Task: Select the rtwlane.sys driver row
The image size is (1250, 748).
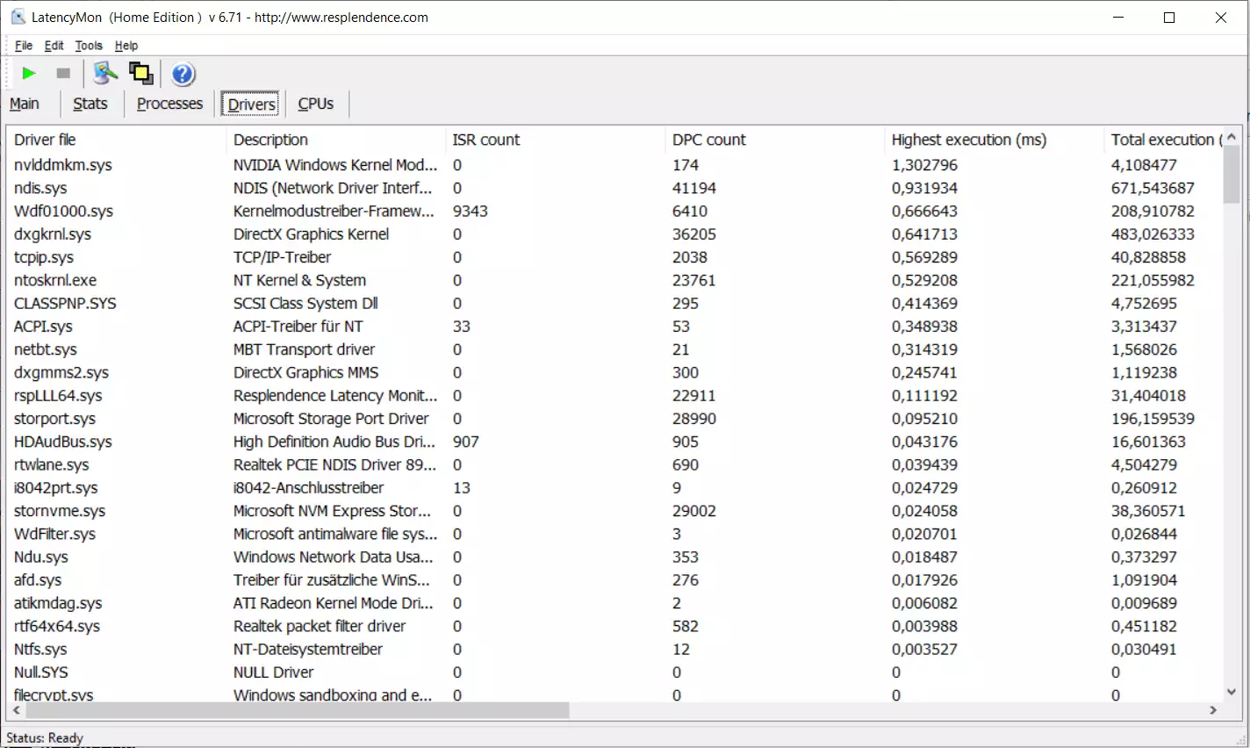Action: tap(614, 464)
